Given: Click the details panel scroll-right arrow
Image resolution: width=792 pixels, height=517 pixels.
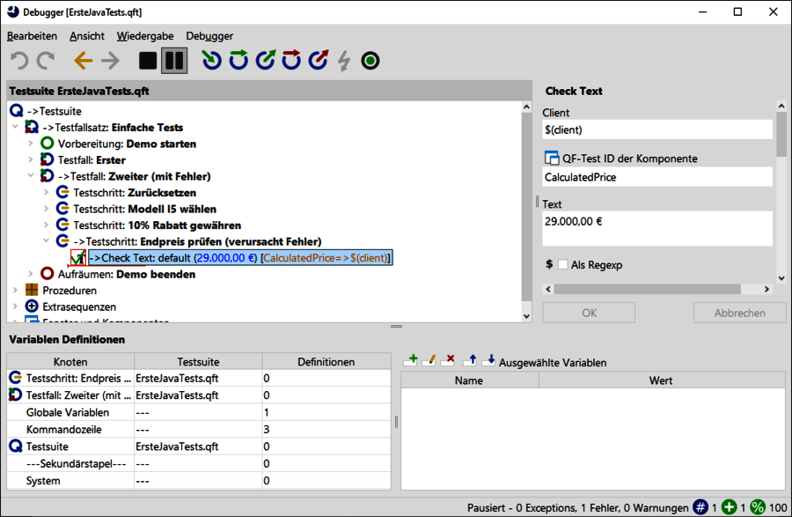Looking at the screenshot, I should (x=766, y=289).
